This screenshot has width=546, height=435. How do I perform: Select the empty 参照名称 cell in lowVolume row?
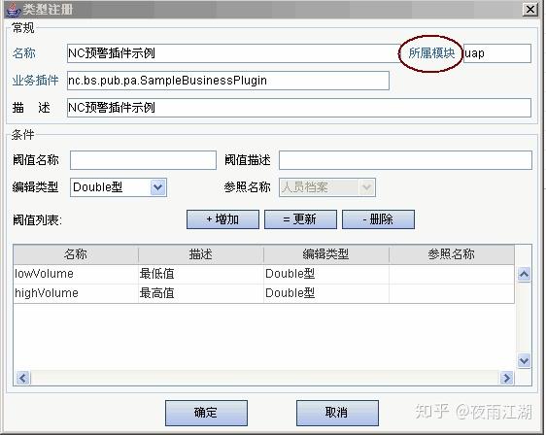452,274
